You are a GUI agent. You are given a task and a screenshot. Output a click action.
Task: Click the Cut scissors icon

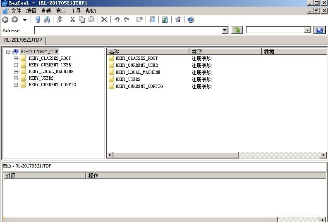pyautogui.click(x=72, y=19)
